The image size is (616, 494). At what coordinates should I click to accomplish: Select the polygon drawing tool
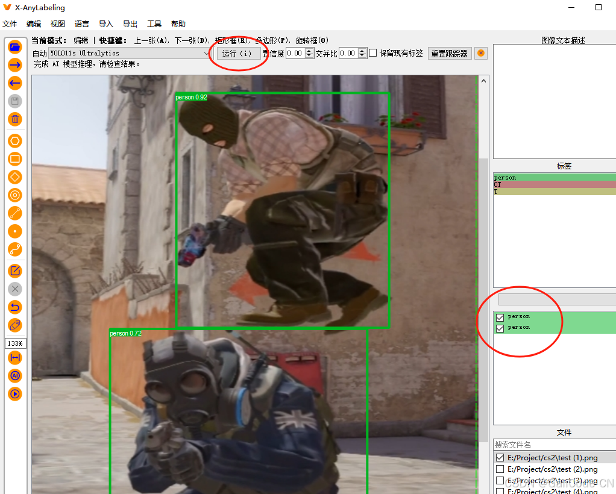15,141
